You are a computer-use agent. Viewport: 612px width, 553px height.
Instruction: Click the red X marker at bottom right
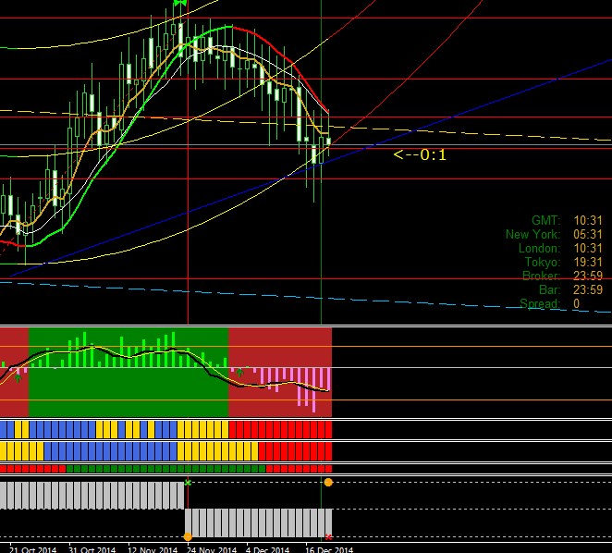[328, 536]
